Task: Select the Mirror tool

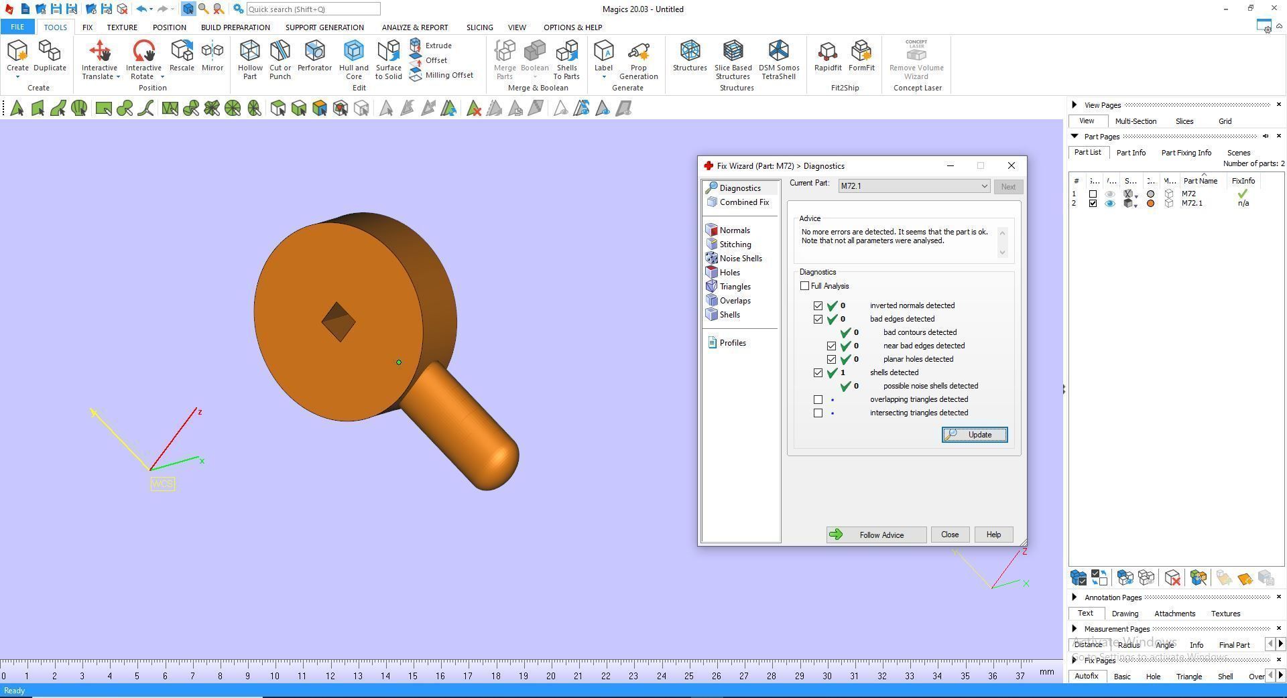Action: [x=212, y=56]
